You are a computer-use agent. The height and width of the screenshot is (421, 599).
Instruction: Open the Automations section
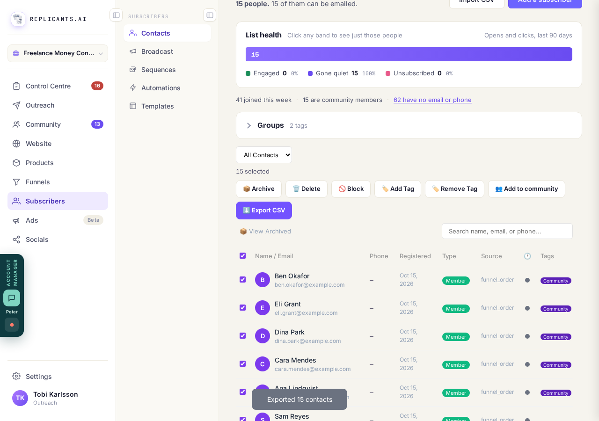tap(167, 88)
